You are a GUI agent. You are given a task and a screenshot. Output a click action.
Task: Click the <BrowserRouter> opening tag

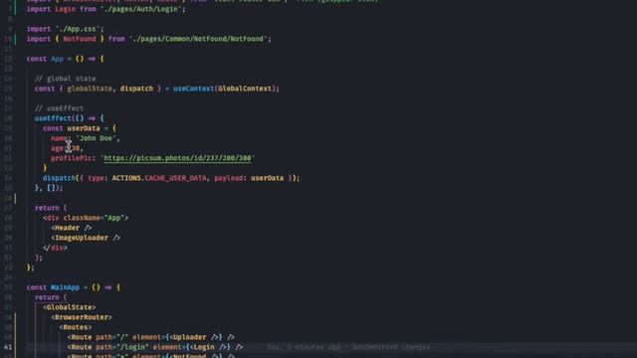click(x=82, y=317)
